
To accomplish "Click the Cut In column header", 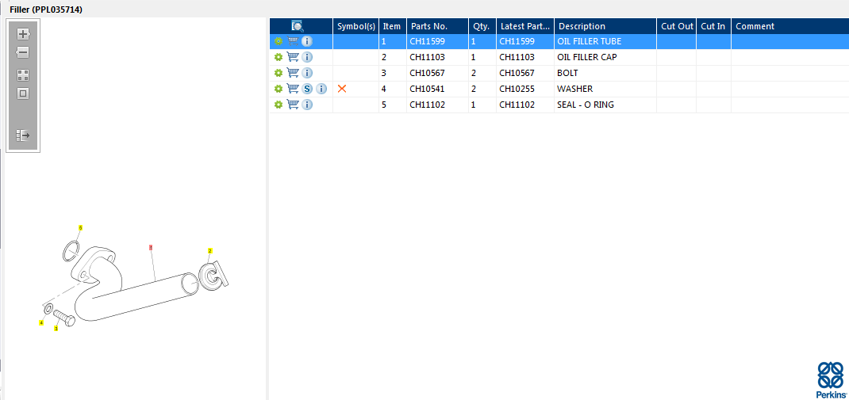I will (x=713, y=26).
